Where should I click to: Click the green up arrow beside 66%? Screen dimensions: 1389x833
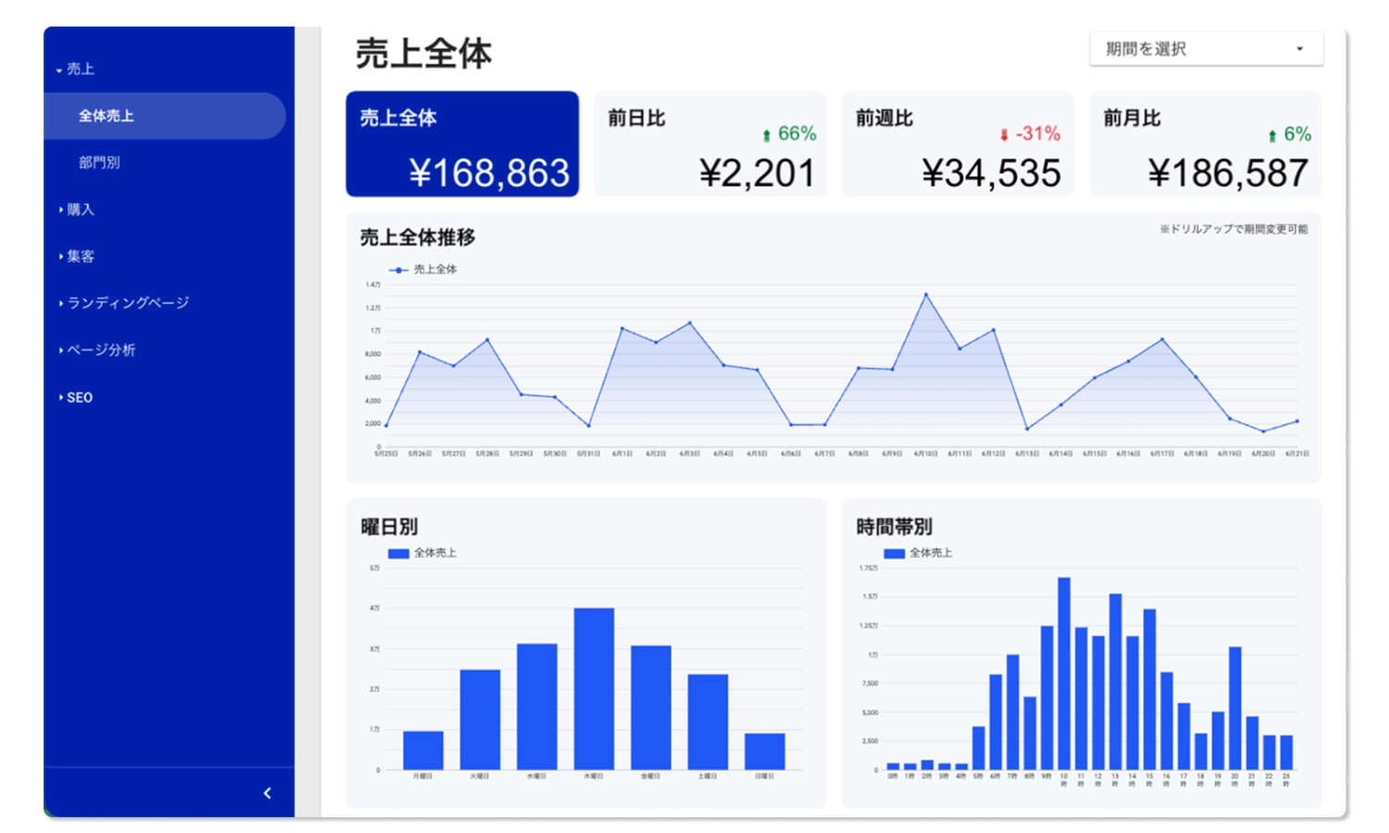tap(766, 136)
